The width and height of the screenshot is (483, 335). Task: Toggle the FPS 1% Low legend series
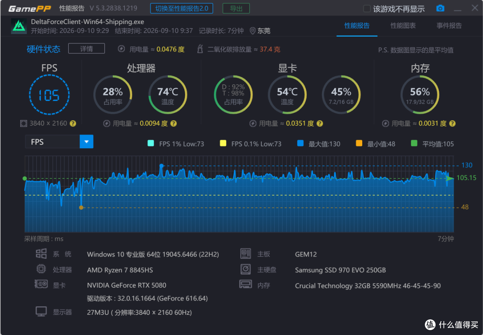176,144
